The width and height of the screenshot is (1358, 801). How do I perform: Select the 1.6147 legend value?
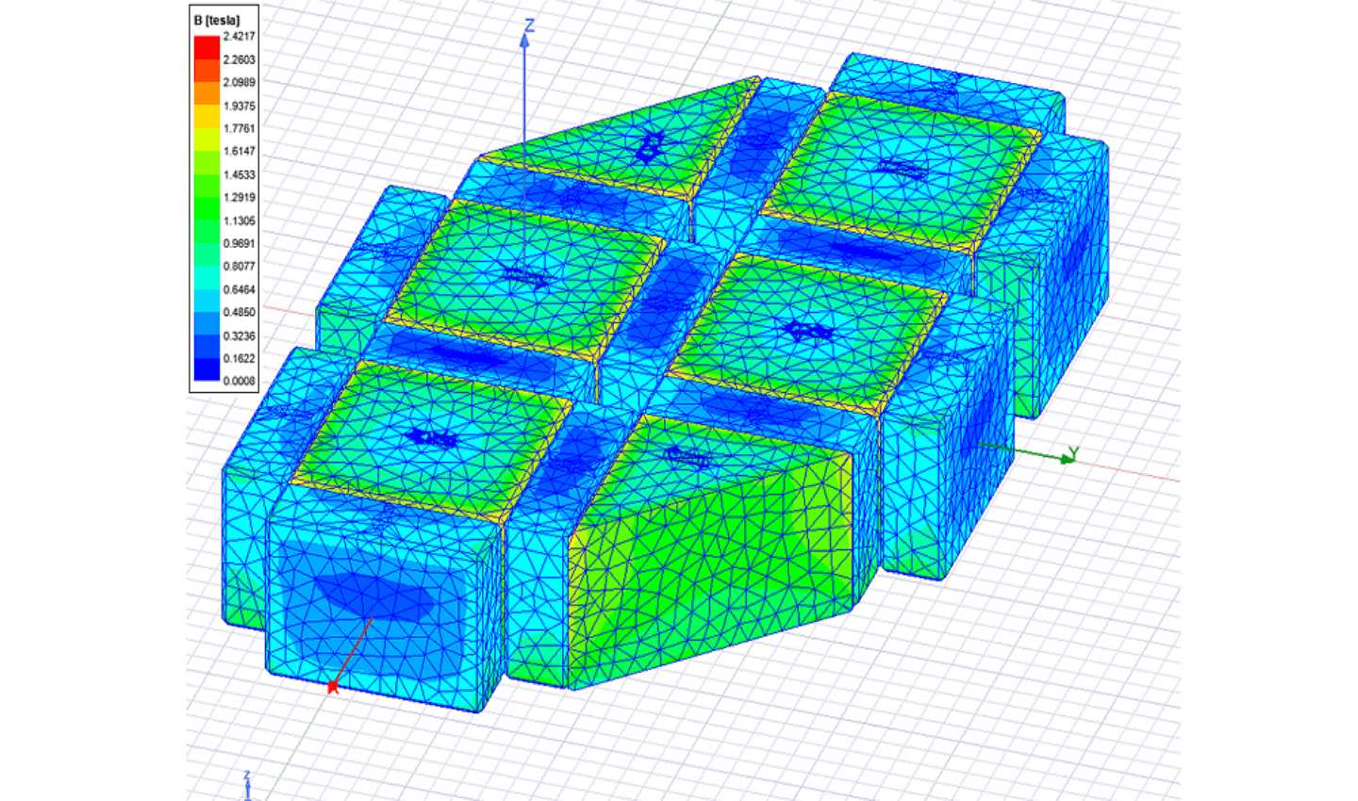click(239, 151)
